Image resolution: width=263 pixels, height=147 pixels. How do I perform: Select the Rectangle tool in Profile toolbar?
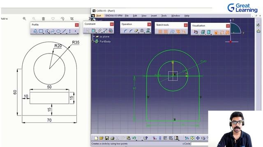(x=41, y=31)
